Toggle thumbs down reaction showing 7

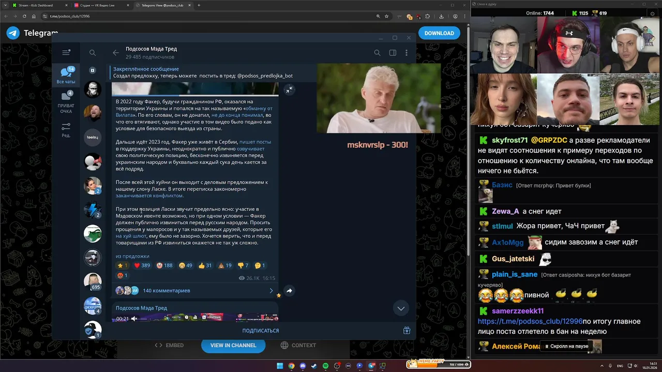click(x=243, y=266)
